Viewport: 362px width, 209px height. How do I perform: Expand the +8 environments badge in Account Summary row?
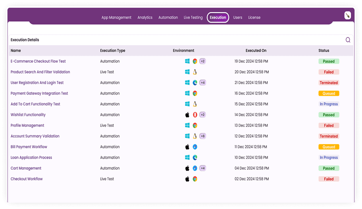[202, 136]
